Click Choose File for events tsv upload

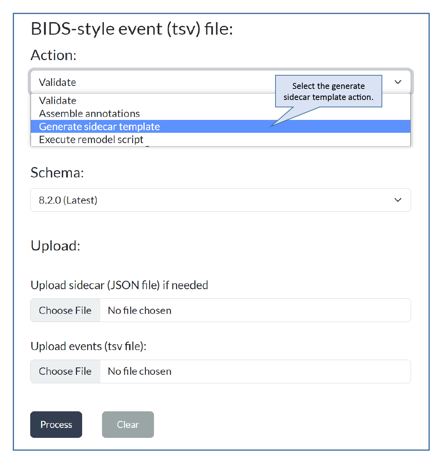click(x=65, y=371)
